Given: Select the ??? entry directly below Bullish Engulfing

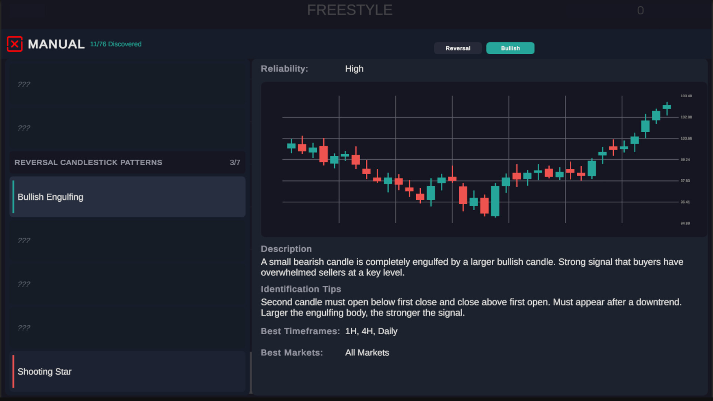Looking at the screenshot, I should [127, 241].
